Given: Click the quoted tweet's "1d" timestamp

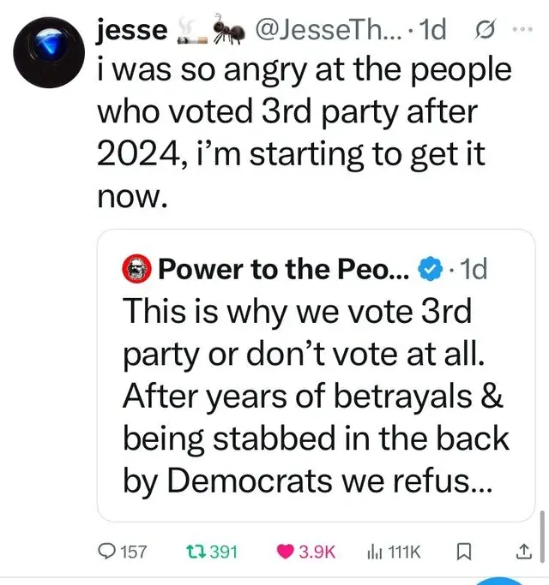Looking at the screenshot, I should [473, 270].
